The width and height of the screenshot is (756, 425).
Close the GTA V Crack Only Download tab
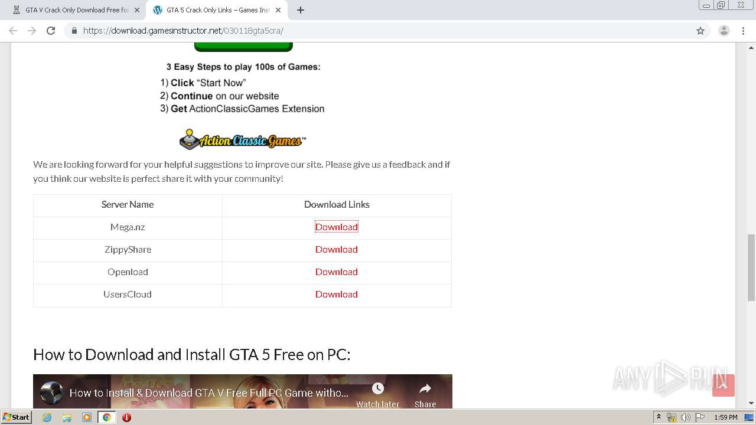pos(137,10)
